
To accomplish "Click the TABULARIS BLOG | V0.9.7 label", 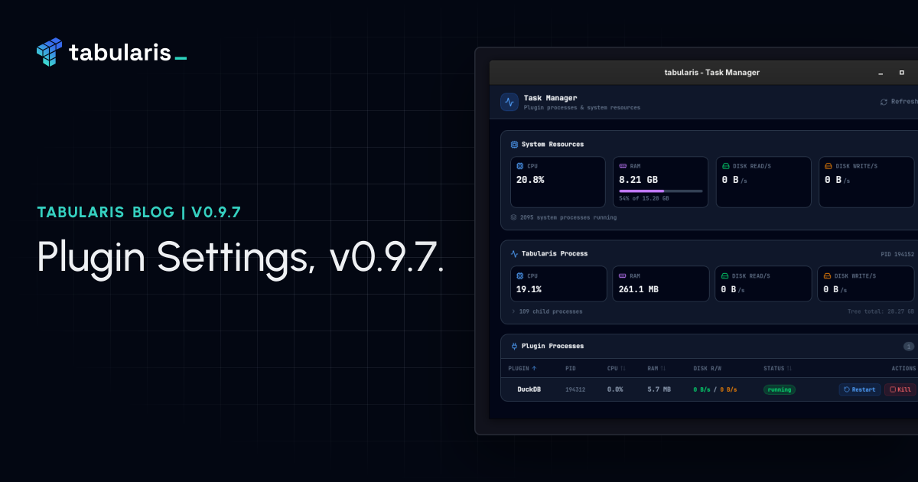I will pos(139,212).
